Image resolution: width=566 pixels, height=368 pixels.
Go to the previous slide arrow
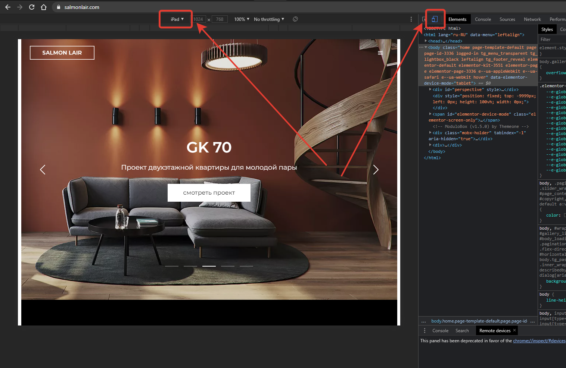[x=43, y=170]
